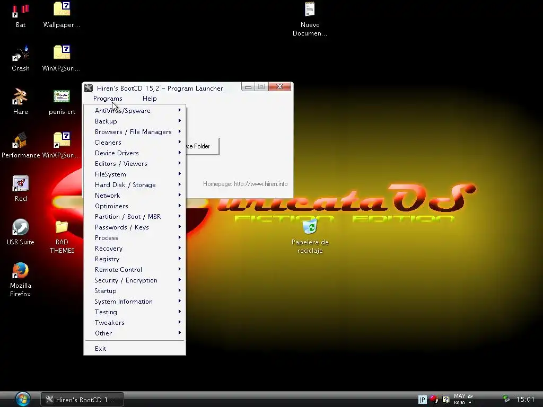Expand the Hard Disk / Storage submenu
543x407 pixels.
click(x=135, y=185)
